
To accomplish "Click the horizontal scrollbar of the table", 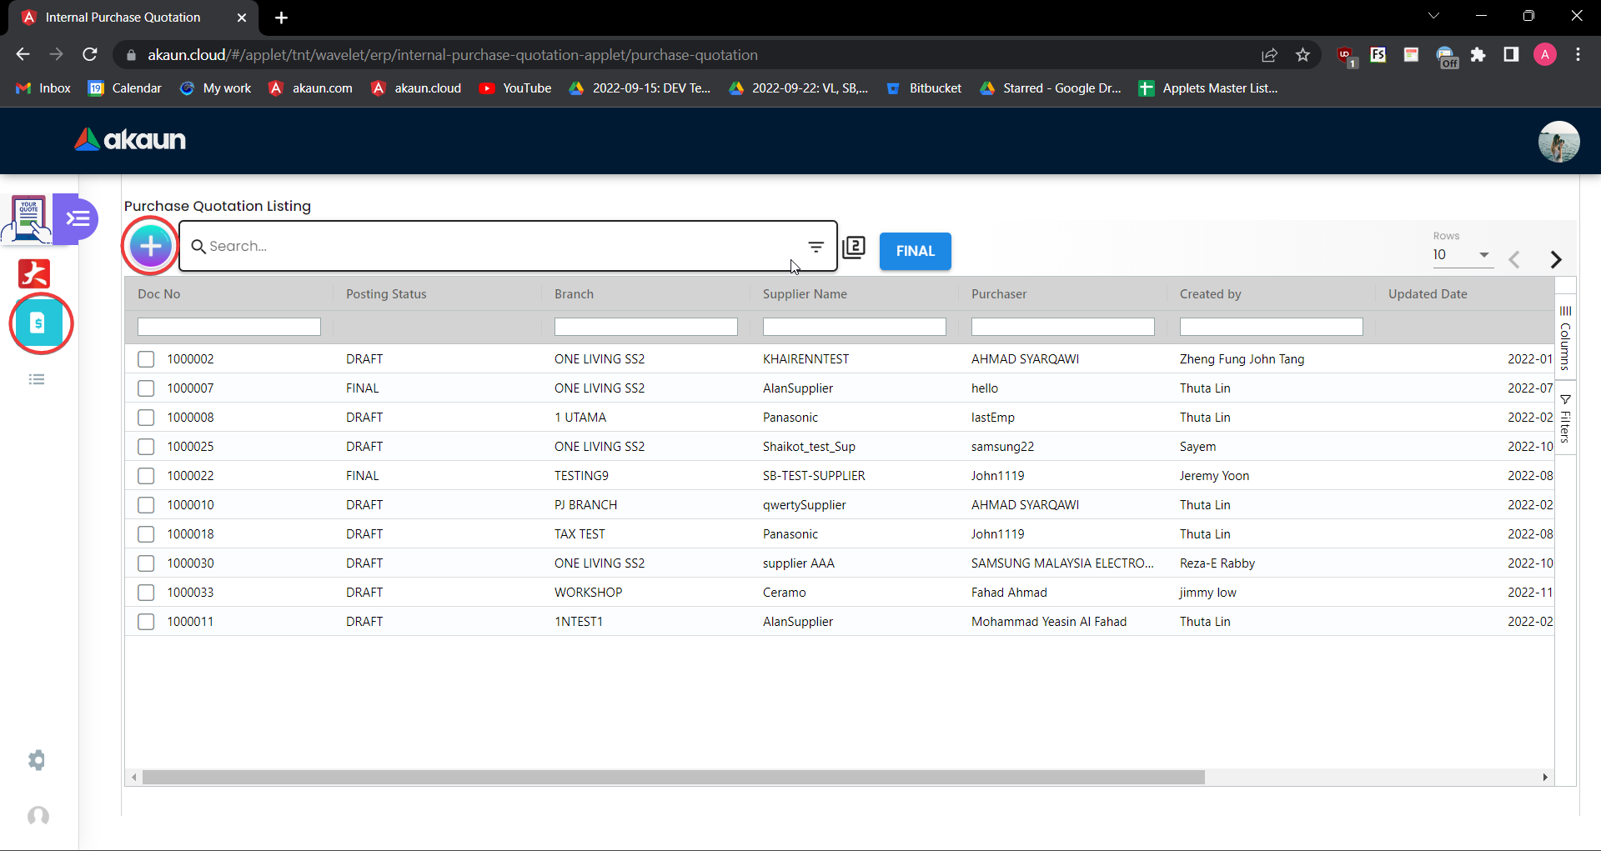I will 673,778.
